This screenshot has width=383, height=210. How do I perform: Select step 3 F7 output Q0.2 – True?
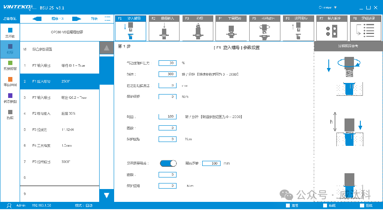point(59,98)
